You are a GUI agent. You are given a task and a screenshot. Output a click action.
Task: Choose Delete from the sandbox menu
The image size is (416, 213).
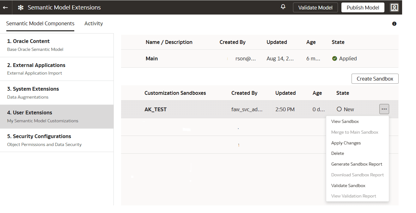[x=337, y=153]
